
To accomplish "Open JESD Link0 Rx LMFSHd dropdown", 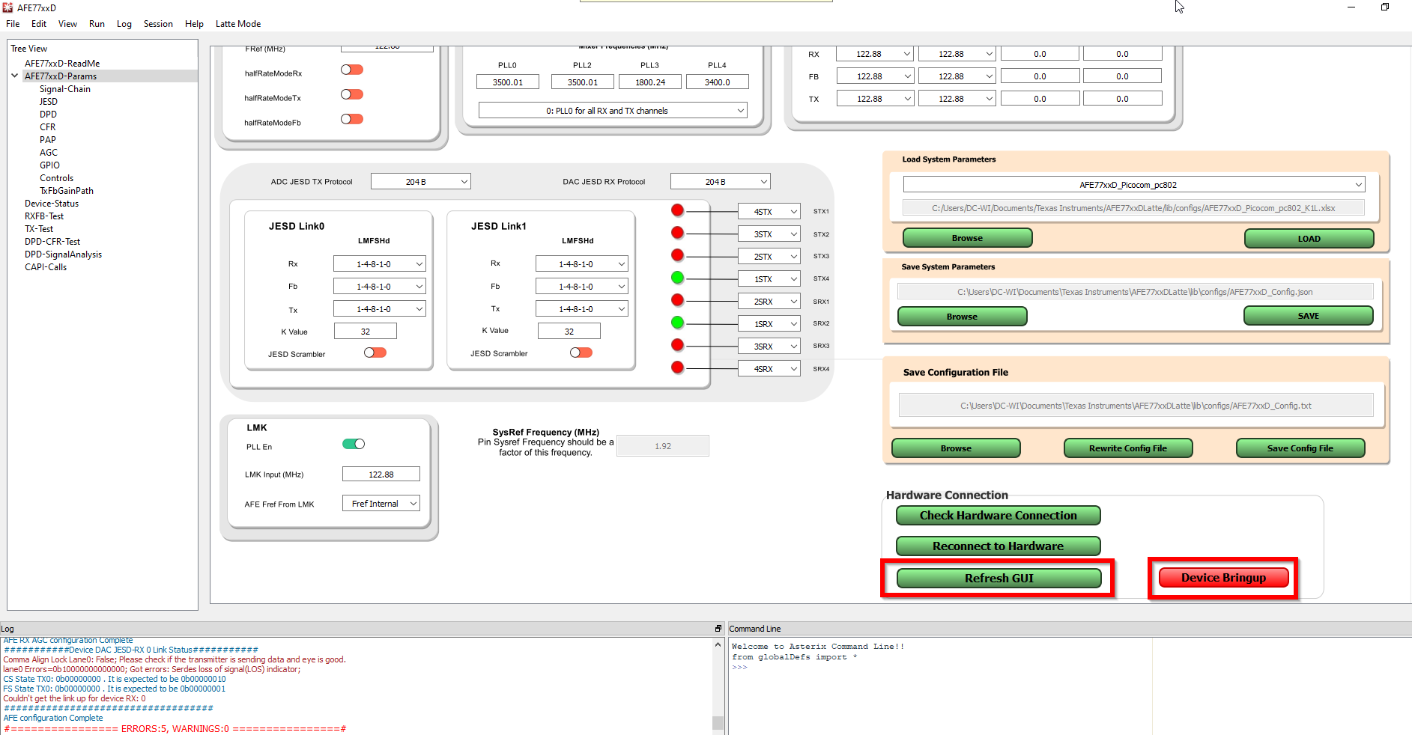I will tap(380, 264).
